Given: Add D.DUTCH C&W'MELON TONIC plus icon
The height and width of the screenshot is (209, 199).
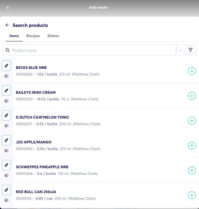Looking at the screenshot, I should pos(192,121).
